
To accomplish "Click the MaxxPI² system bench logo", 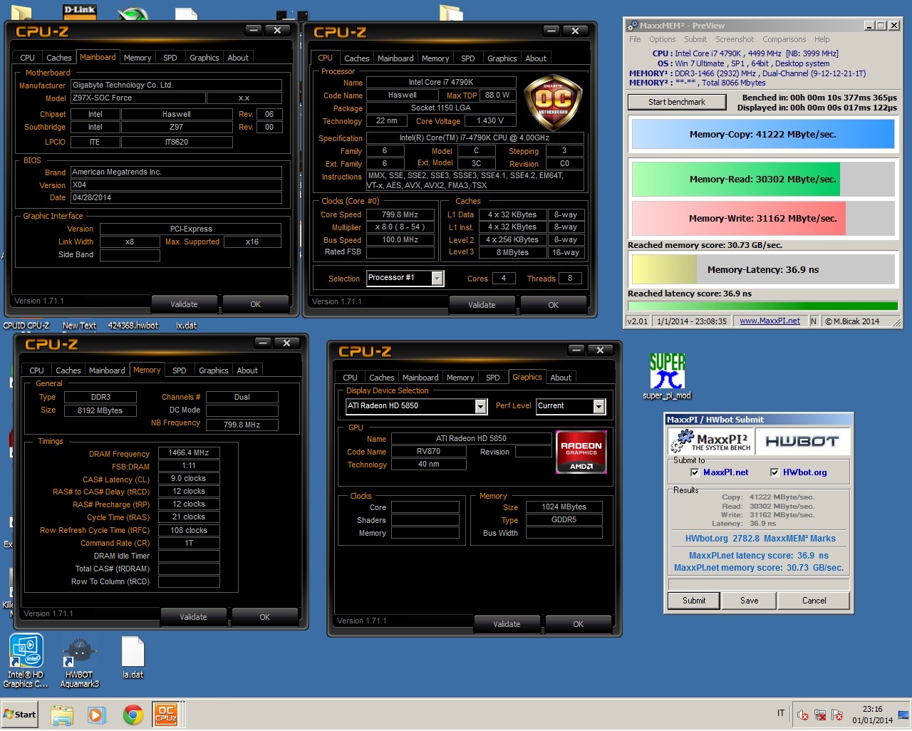I will click(710, 441).
